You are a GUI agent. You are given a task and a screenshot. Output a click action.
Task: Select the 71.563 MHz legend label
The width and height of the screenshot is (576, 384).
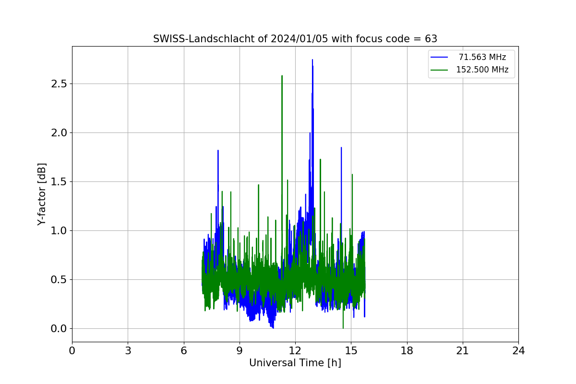(x=482, y=57)
